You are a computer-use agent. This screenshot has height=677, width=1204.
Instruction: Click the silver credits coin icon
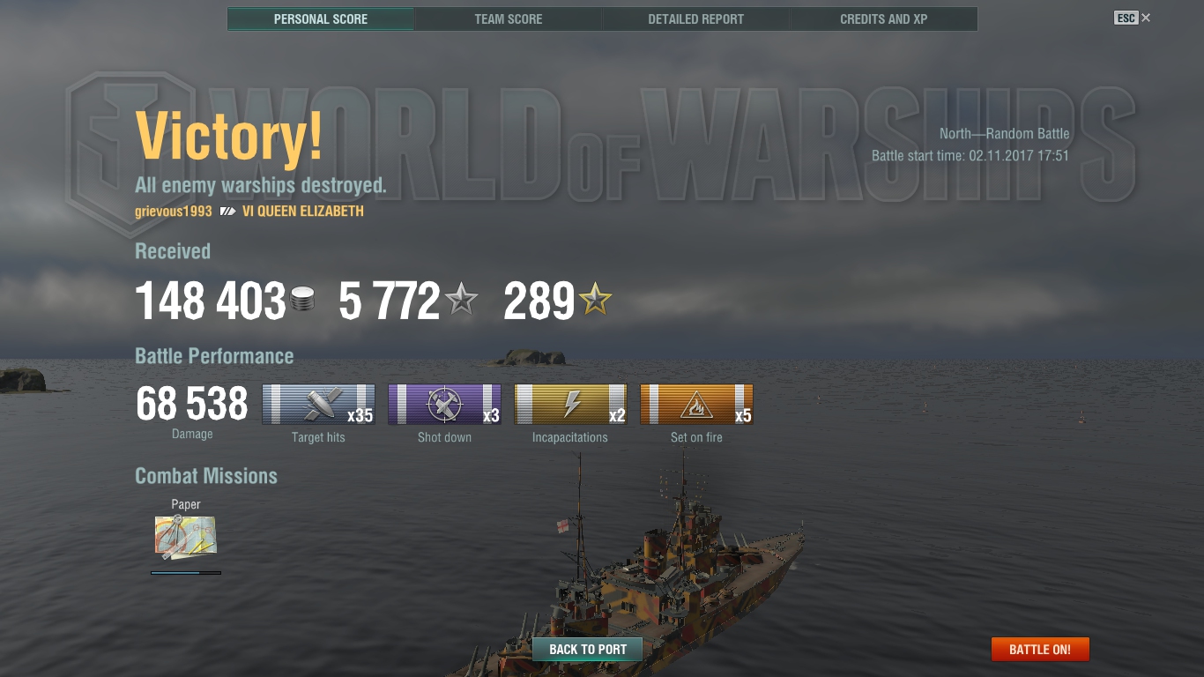302,300
